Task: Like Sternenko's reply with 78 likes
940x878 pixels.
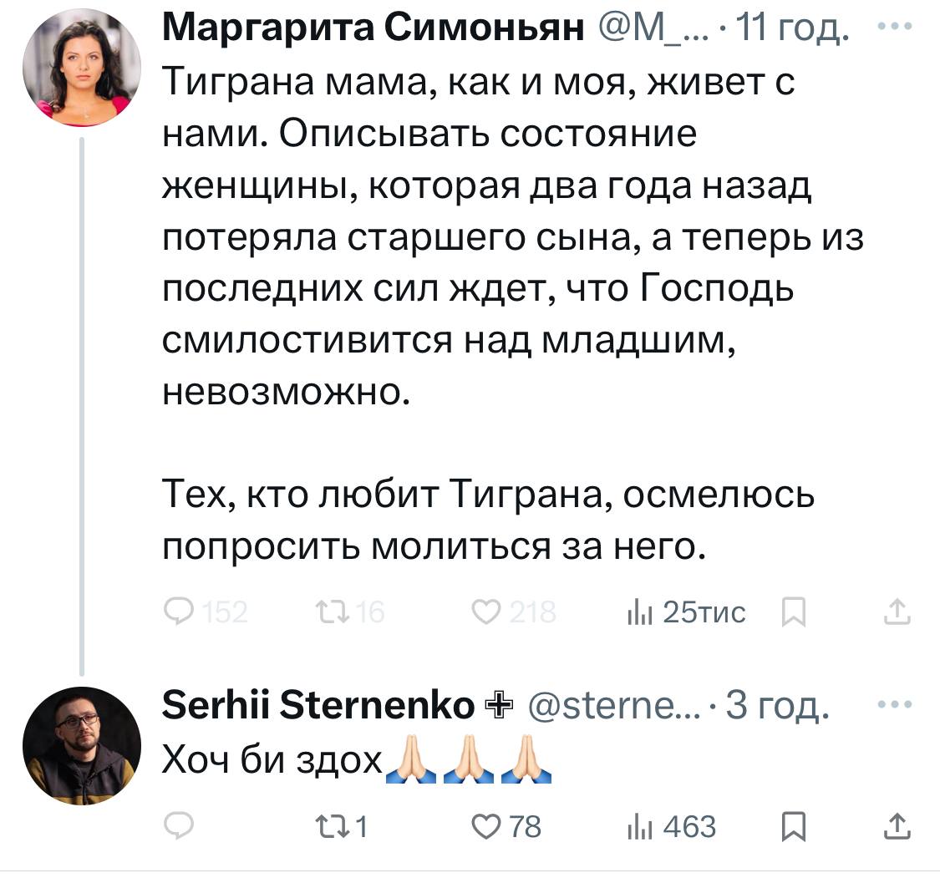Action: tap(484, 827)
